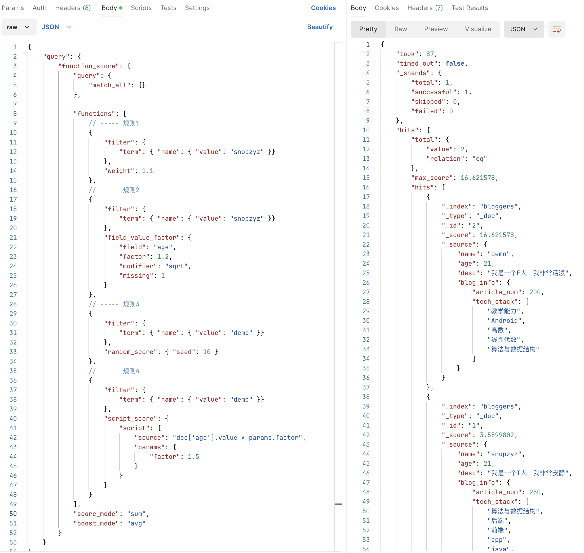This screenshot has height=553, width=584.
Task: Click the script source string line
Action: (220, 438)
